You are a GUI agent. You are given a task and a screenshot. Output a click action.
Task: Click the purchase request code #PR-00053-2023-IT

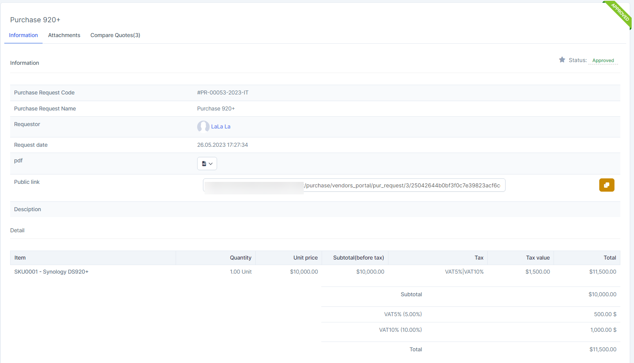[x=223, y=93]
